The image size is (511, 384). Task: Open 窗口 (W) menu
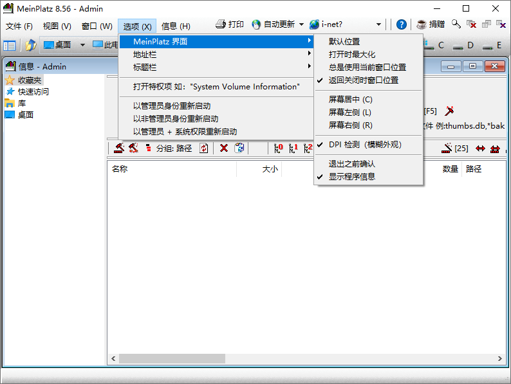click(97, 26)
